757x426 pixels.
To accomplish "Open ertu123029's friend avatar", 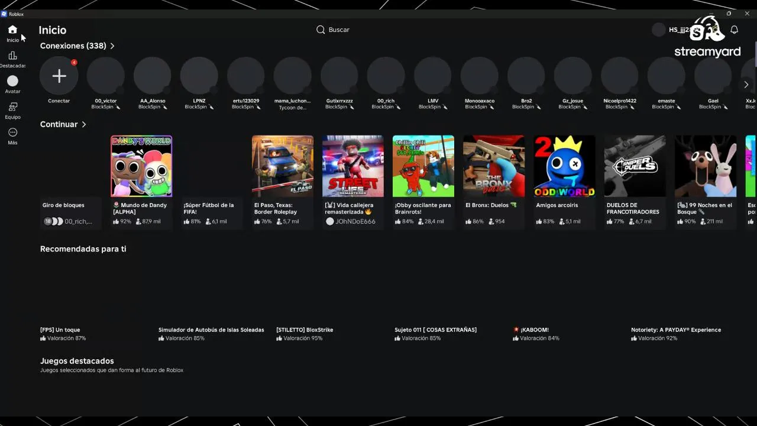I will 246,76.
